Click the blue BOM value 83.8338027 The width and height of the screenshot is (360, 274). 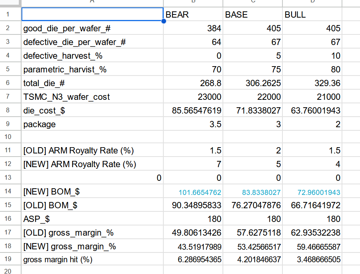click(x=253, y=191)
